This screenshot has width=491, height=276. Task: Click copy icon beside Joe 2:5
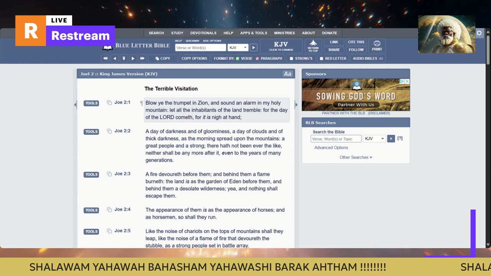coord(109,231)
